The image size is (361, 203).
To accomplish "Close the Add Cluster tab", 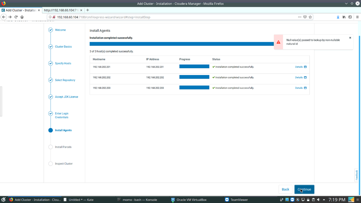I will tap(39, 10).
